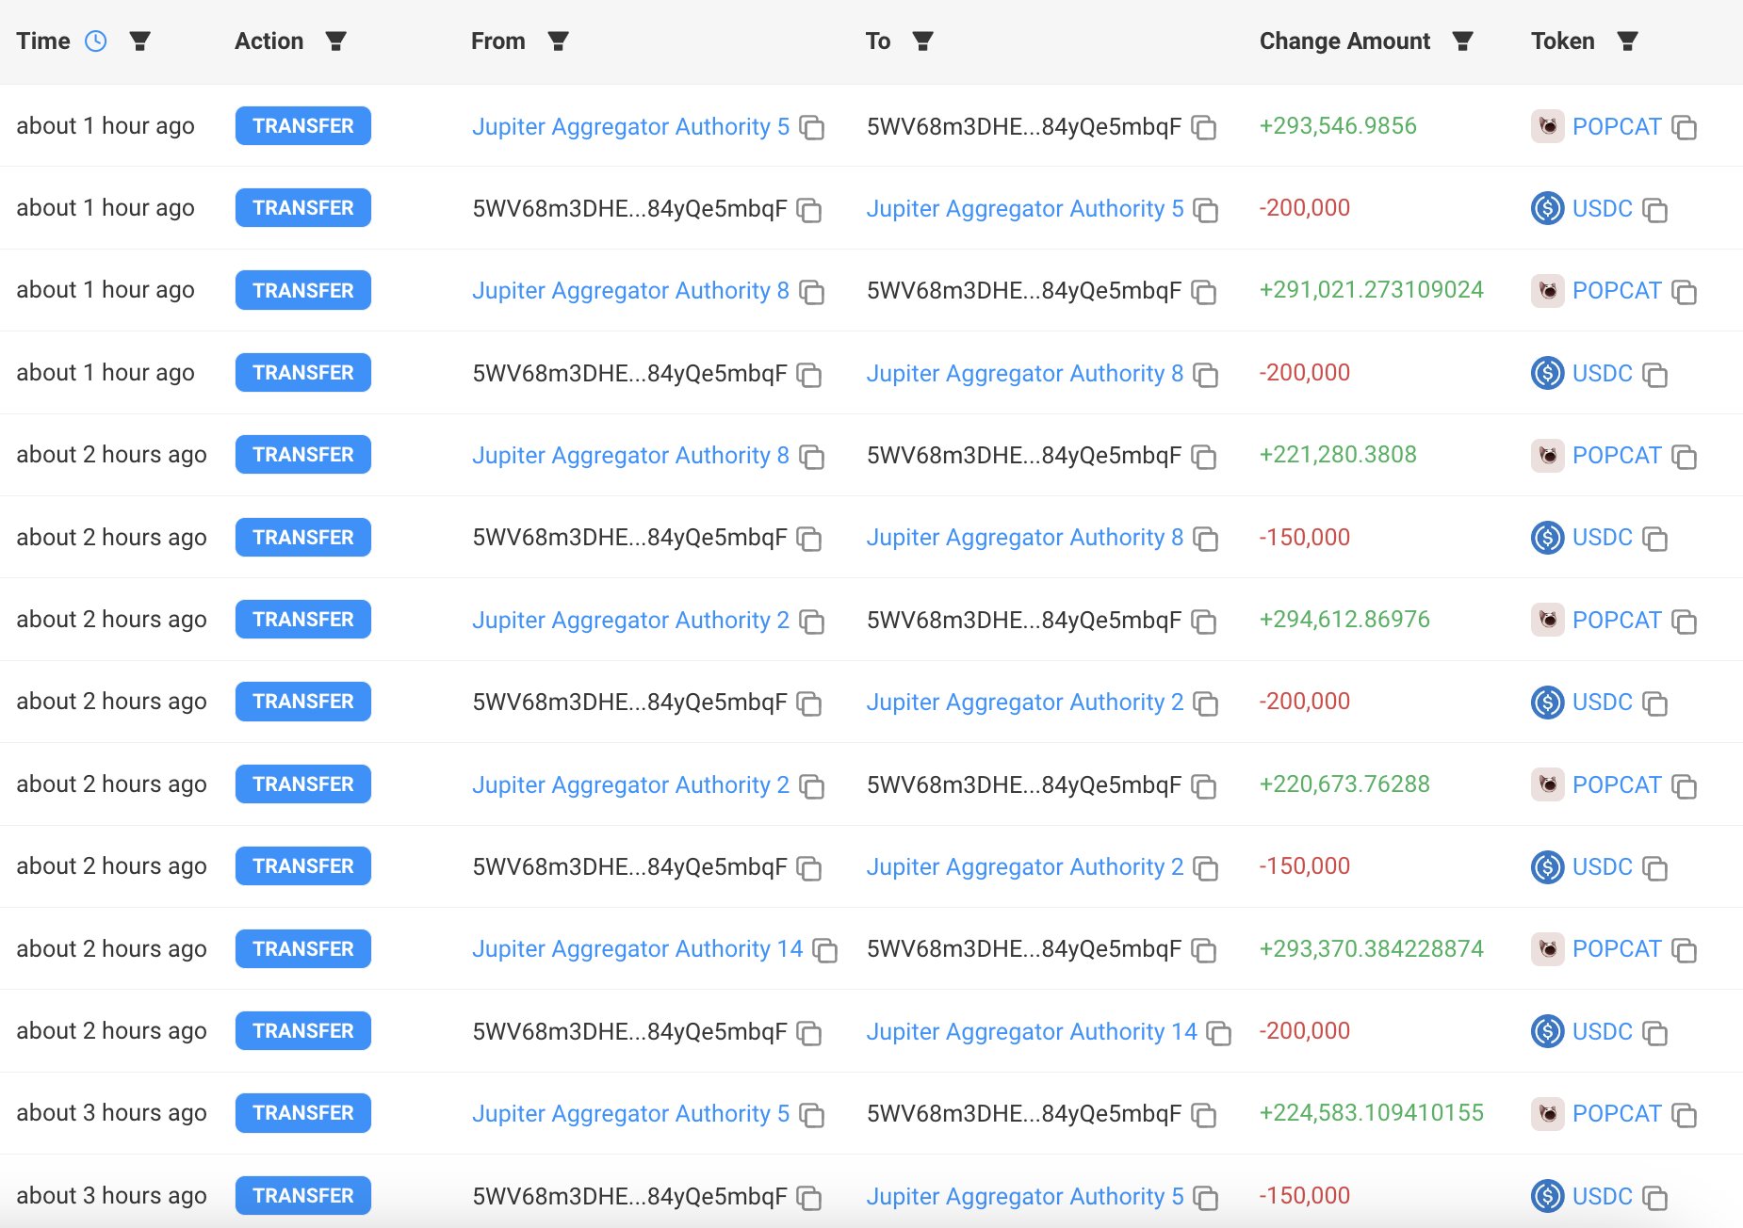
Task: Toggle time format using the clock icon
Action: pyautogui.click(x=95, y=41)
